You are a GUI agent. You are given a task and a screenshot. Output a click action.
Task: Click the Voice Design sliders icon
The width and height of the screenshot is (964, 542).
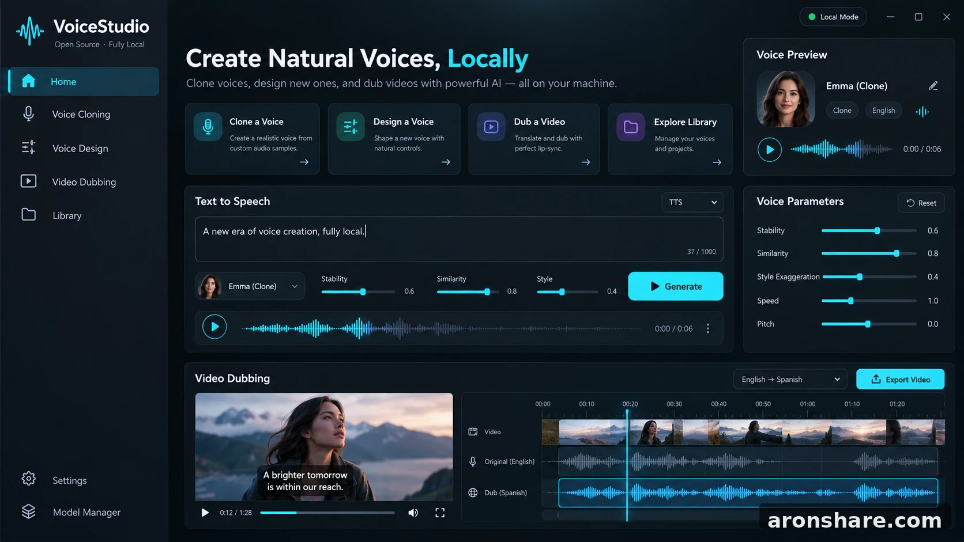click(28, 147)
